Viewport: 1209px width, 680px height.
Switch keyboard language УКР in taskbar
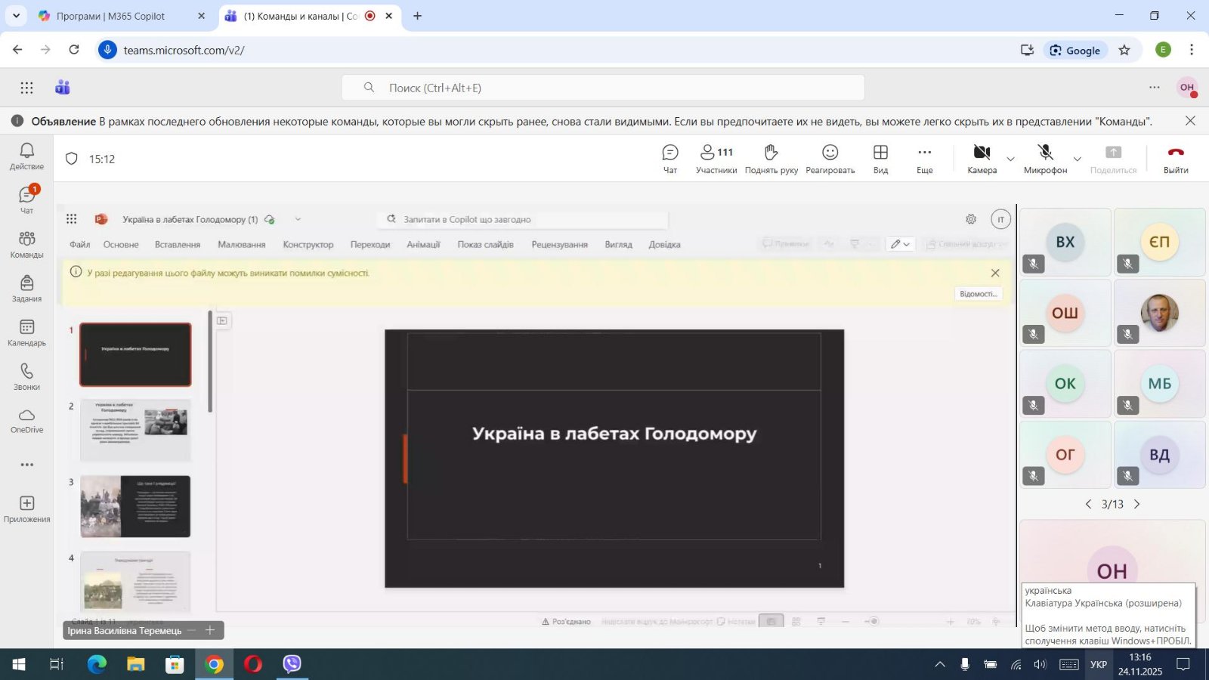pyautogui.click(x=1098, y=665)
